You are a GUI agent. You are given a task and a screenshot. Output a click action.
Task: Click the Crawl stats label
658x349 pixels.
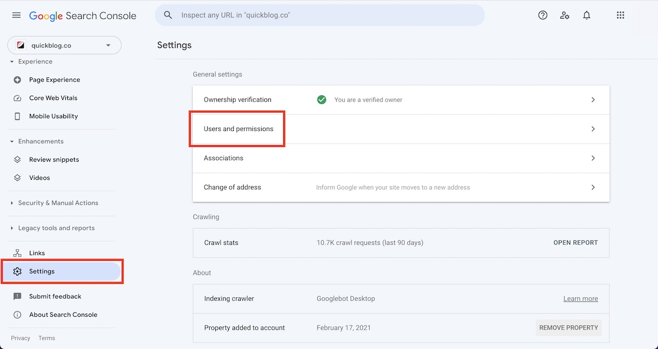pyautogui.click(x=221, y=243)
